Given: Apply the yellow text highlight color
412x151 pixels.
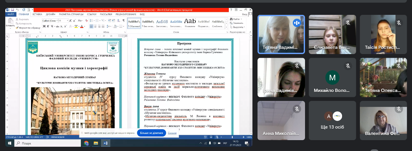Looking at the screenshot, I should point(76,26).
